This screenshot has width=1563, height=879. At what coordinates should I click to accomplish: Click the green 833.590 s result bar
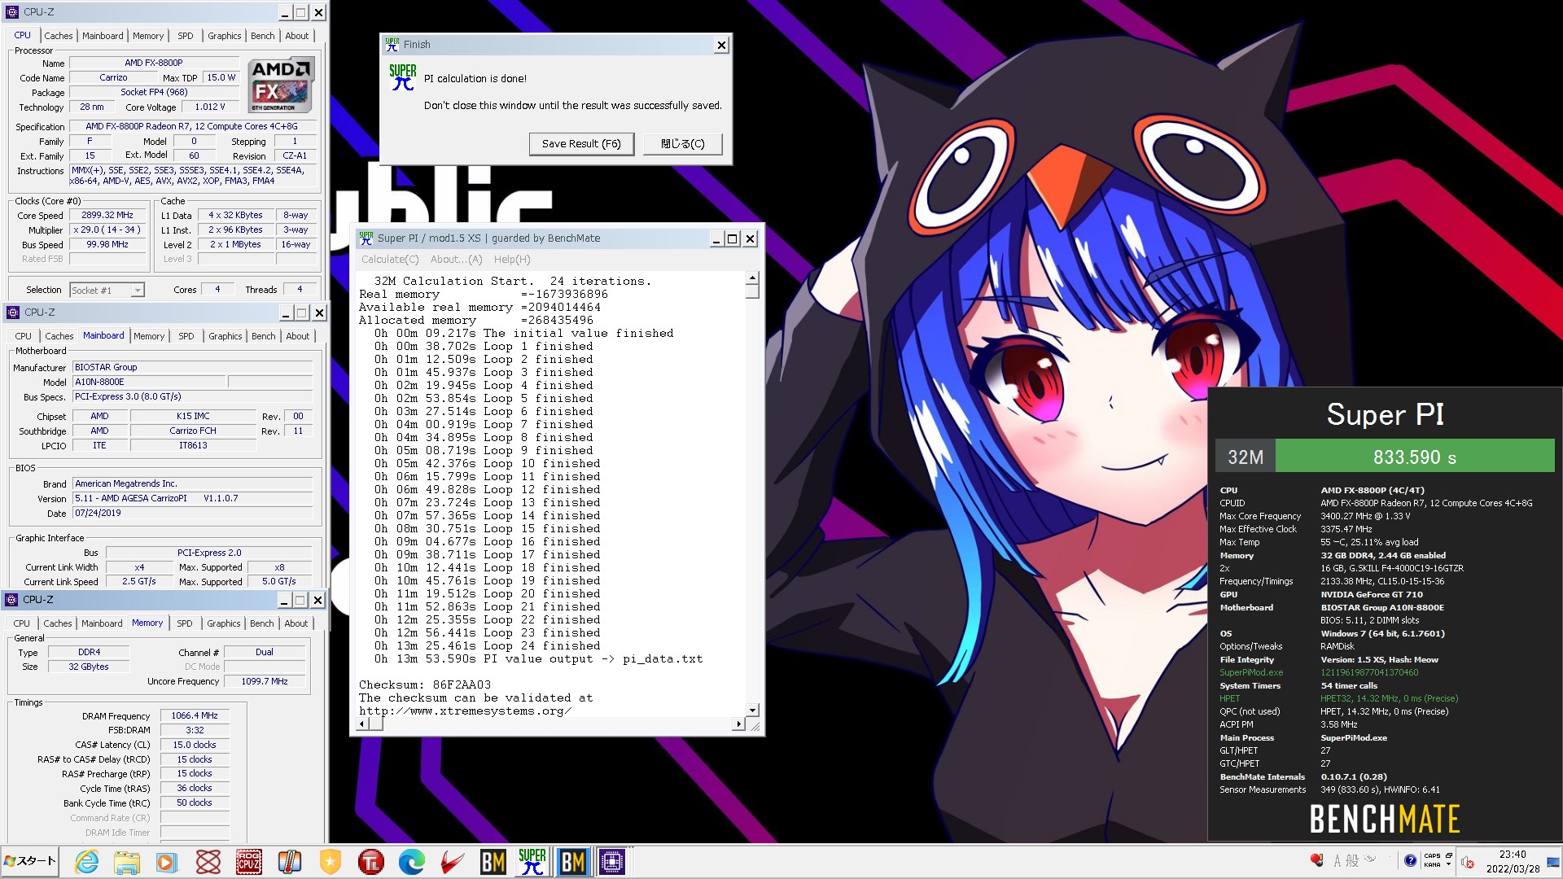pos(1414,457)
